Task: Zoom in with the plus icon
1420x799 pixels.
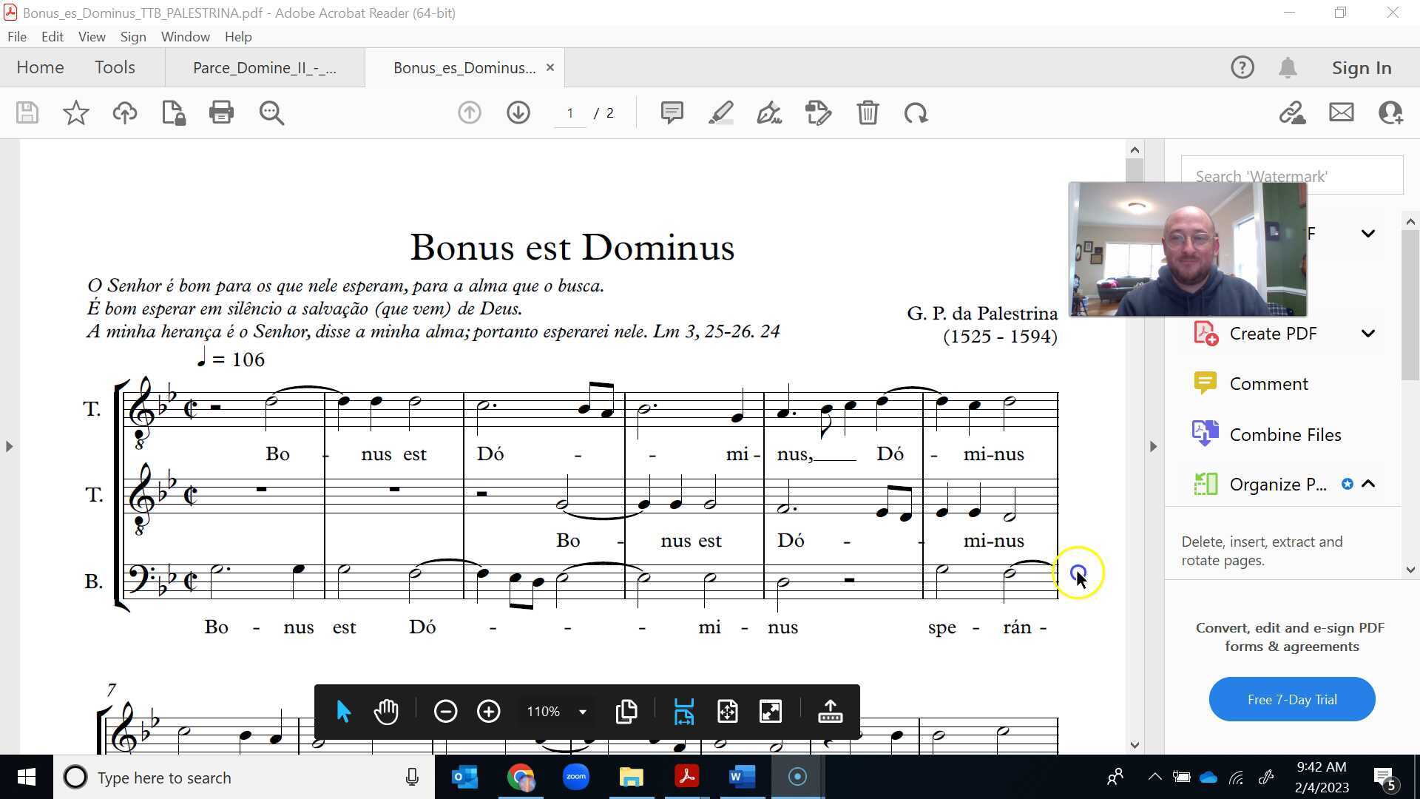Action: (489, 711)
